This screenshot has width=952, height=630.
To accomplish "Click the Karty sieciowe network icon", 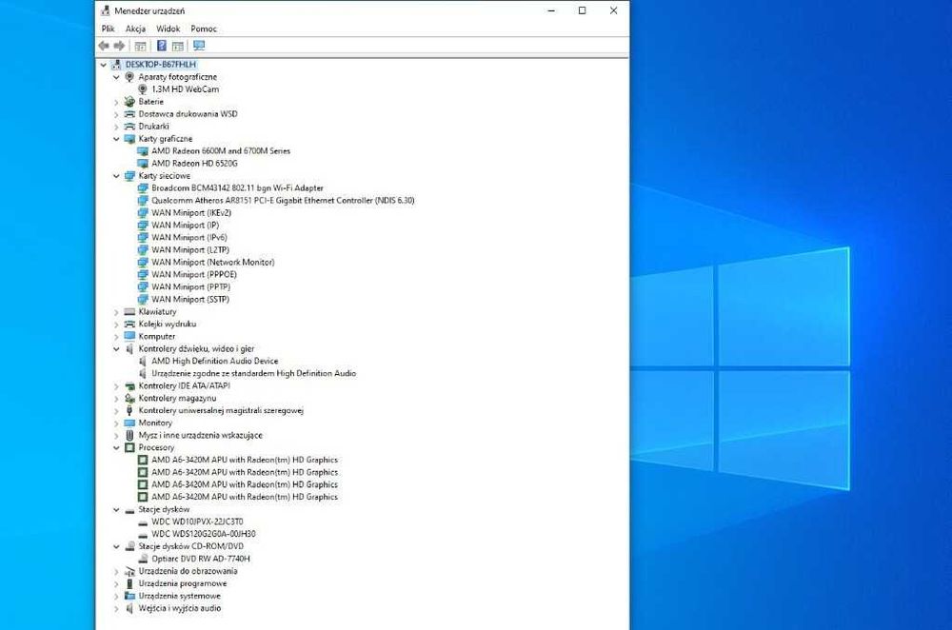I will 129,175.
